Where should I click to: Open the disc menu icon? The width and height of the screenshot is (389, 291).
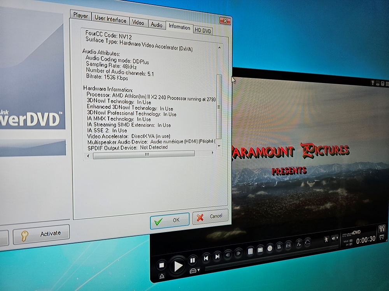pos(250,251)
